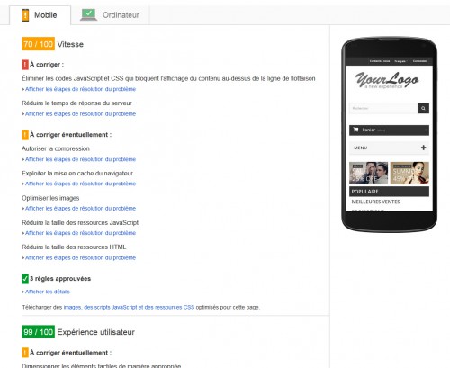450x368 pixels.
Task: Expand resolution steps under ressources JavaScript
Action: (80, 233)
